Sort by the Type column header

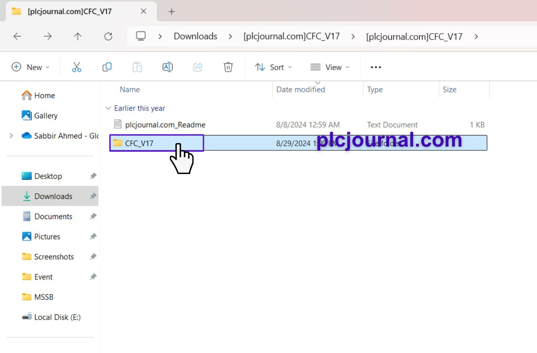375,90
